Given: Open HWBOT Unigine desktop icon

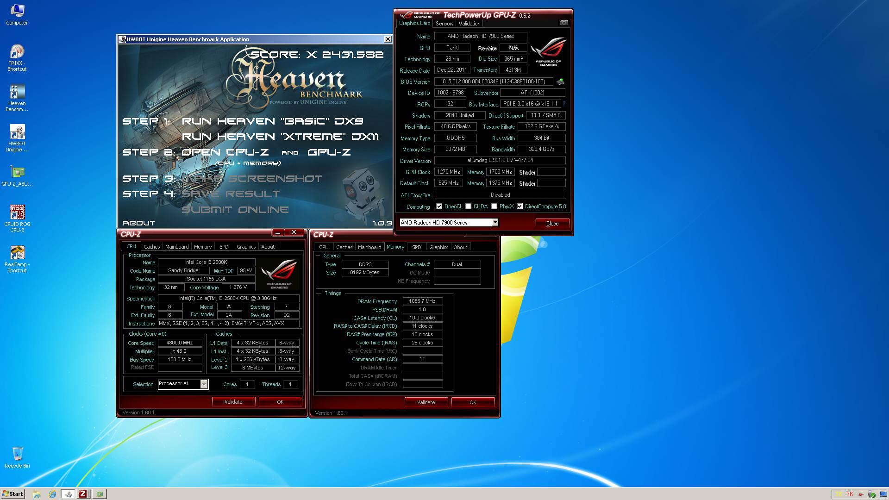Looking at the screenshot, I should click(17, 138).
